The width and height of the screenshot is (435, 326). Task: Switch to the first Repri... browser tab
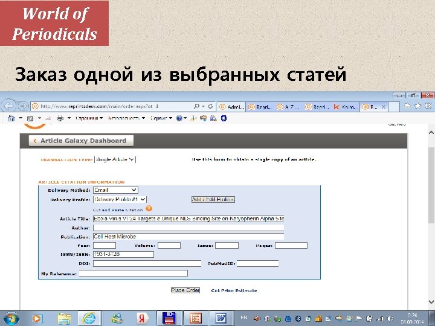pos(260,107)
